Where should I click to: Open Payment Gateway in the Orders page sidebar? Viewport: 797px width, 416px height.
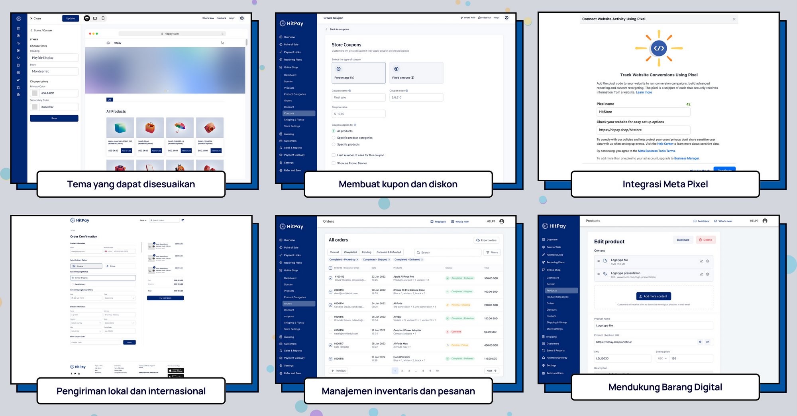tap(294, 358)
